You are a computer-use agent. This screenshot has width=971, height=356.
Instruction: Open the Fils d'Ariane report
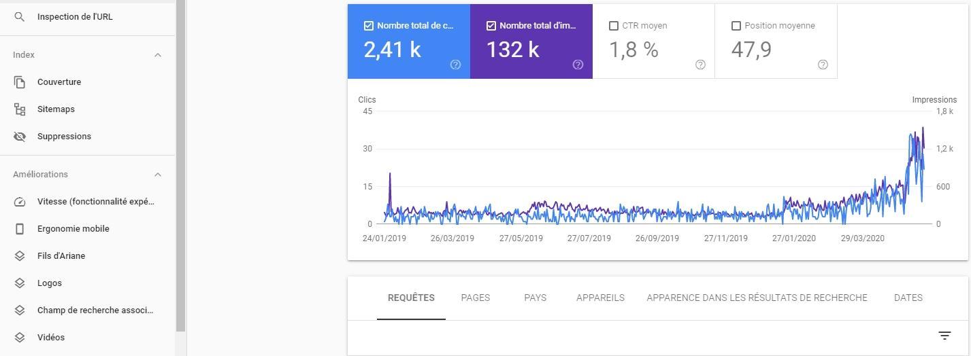[x=61, y=256]
